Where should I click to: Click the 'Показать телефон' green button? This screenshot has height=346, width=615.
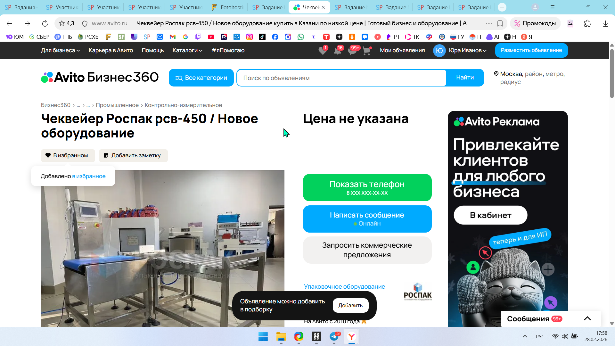tap(367, 188)
